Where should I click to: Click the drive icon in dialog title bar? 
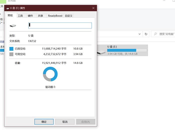point(7,8)
